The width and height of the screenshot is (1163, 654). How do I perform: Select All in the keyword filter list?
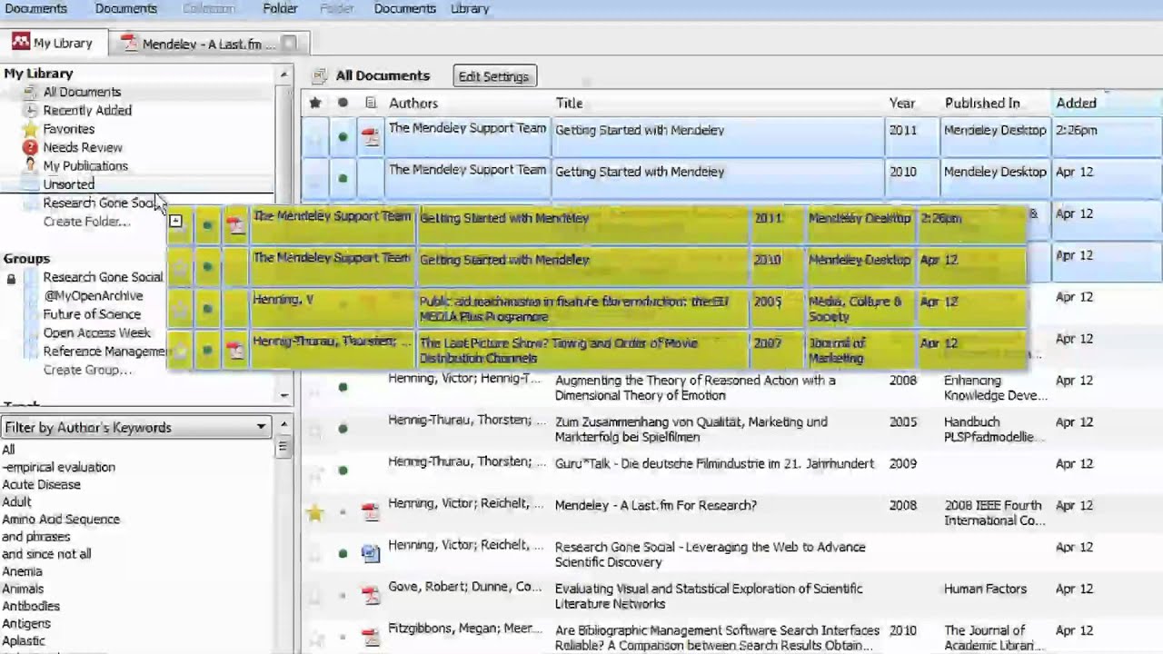8,450
